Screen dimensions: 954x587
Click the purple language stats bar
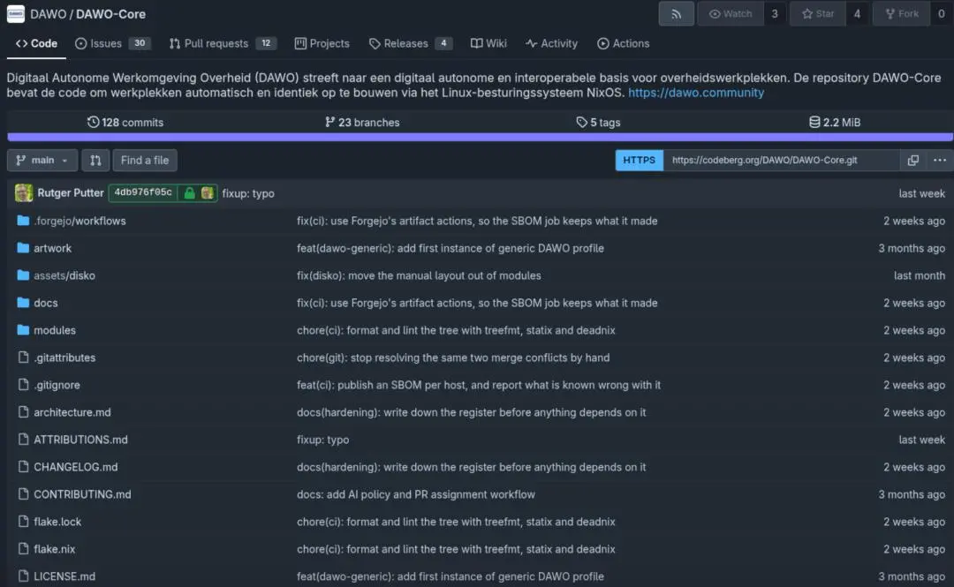coord(480,138)
